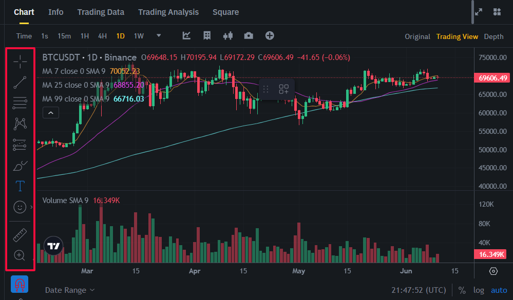
Task: Click the May date axis label
Action: point(298,271)
